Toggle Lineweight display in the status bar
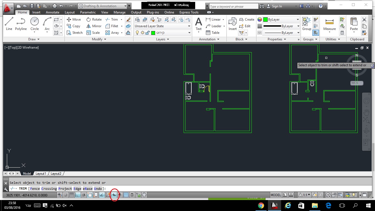The image size is (375, 211). click(120, 195)
